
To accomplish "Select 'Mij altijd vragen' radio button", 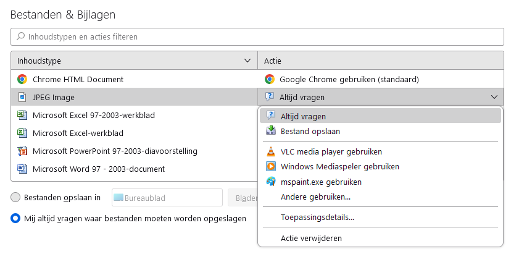I will pyautogui.click(x=15, y=218).
